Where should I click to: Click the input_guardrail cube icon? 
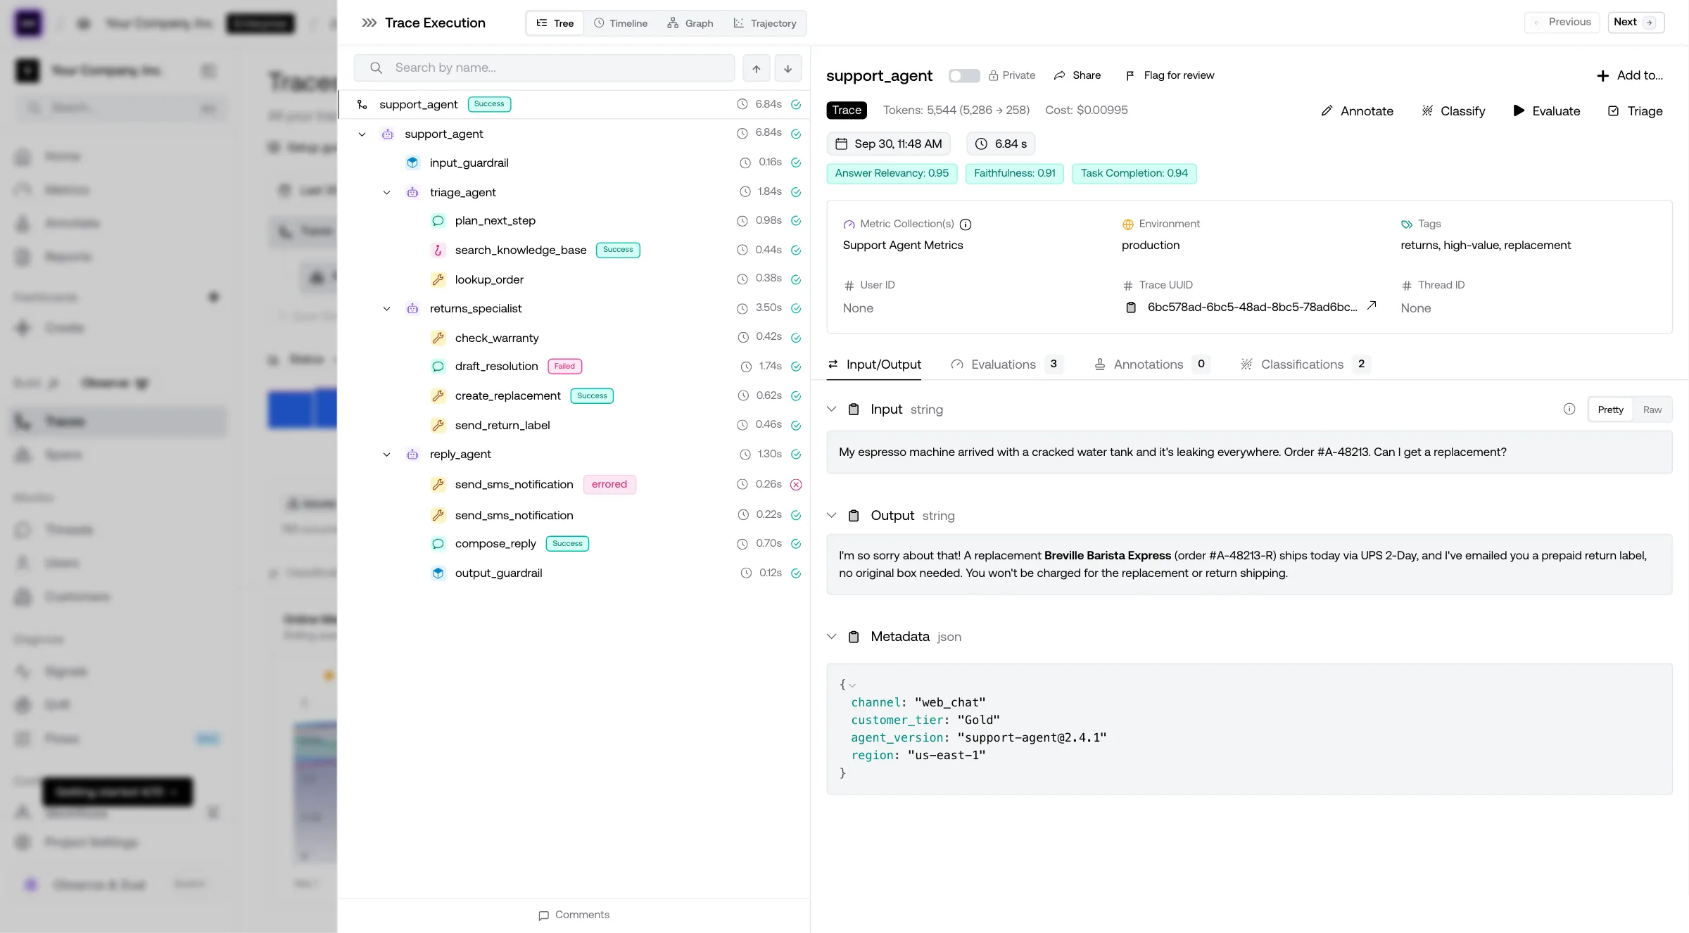coord(412,163)
